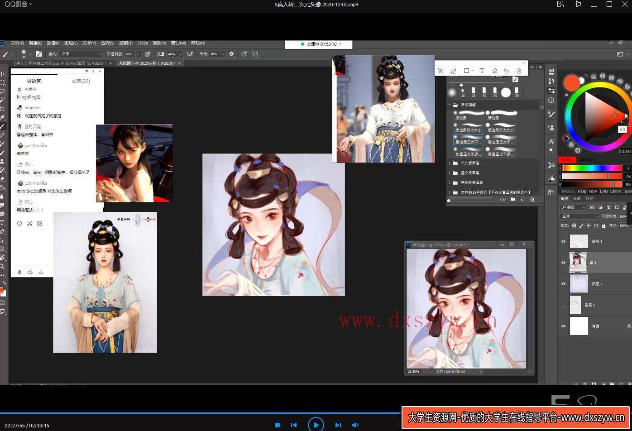Click the annotation undo arrow icon
This screenshot has height=431, width=632.
pyautogui.click(x=506, y=71)
